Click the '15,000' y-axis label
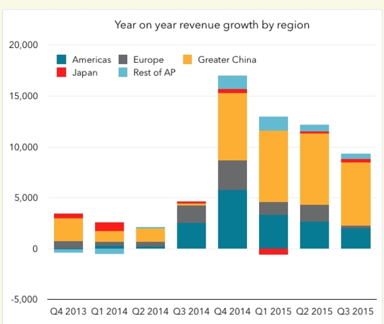This screenshot has height=324, width=384. pyautogui.click(x=24, y=96)
